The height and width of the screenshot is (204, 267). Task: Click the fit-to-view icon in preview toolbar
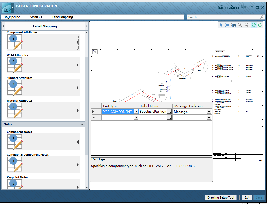tap(227, 25)
